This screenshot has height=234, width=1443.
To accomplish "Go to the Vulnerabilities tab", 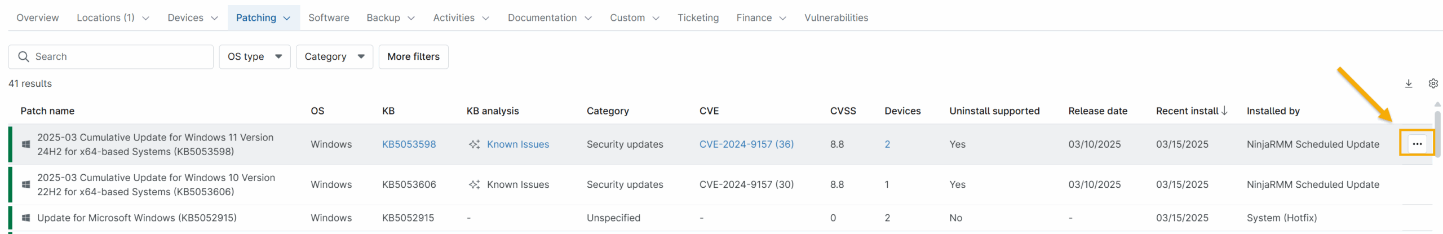I will coord(835,18).
